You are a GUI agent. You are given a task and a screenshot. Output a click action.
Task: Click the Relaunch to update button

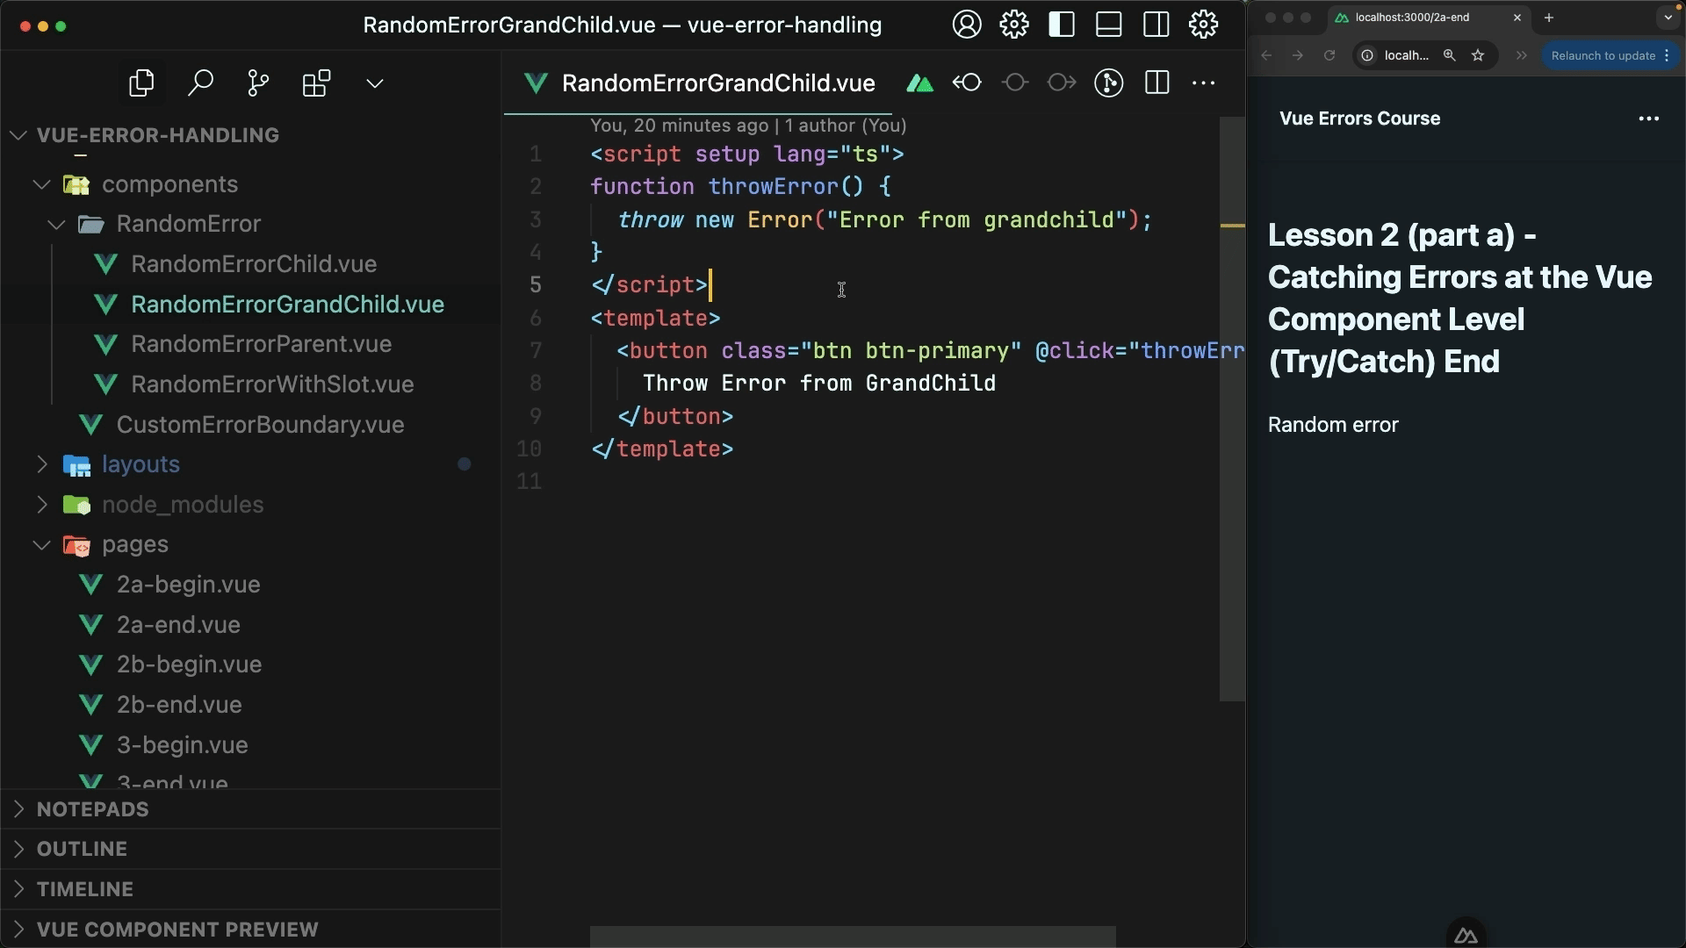(x=1603, y=55)
